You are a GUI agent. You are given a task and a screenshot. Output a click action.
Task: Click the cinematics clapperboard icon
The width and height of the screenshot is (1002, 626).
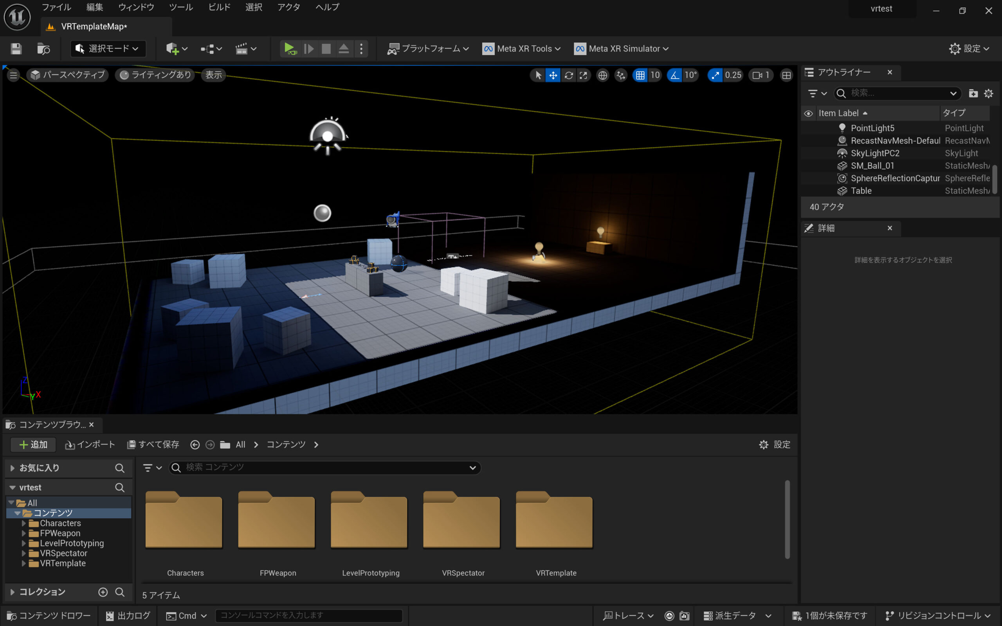click(241, 49)
